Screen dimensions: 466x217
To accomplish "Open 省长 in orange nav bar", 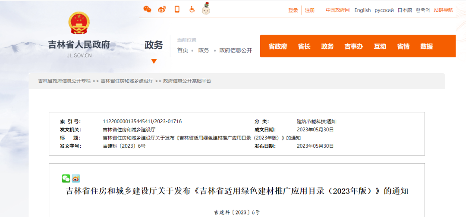I will (304, 46).
